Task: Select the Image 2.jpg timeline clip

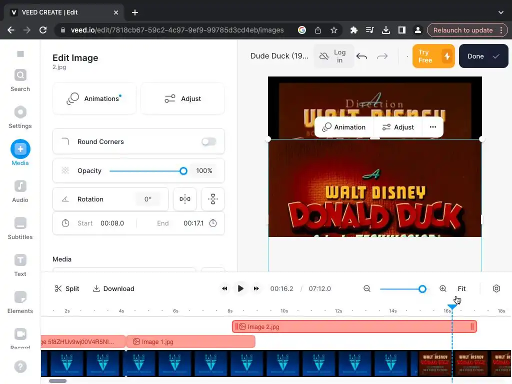Action: [x=354, y=326]
